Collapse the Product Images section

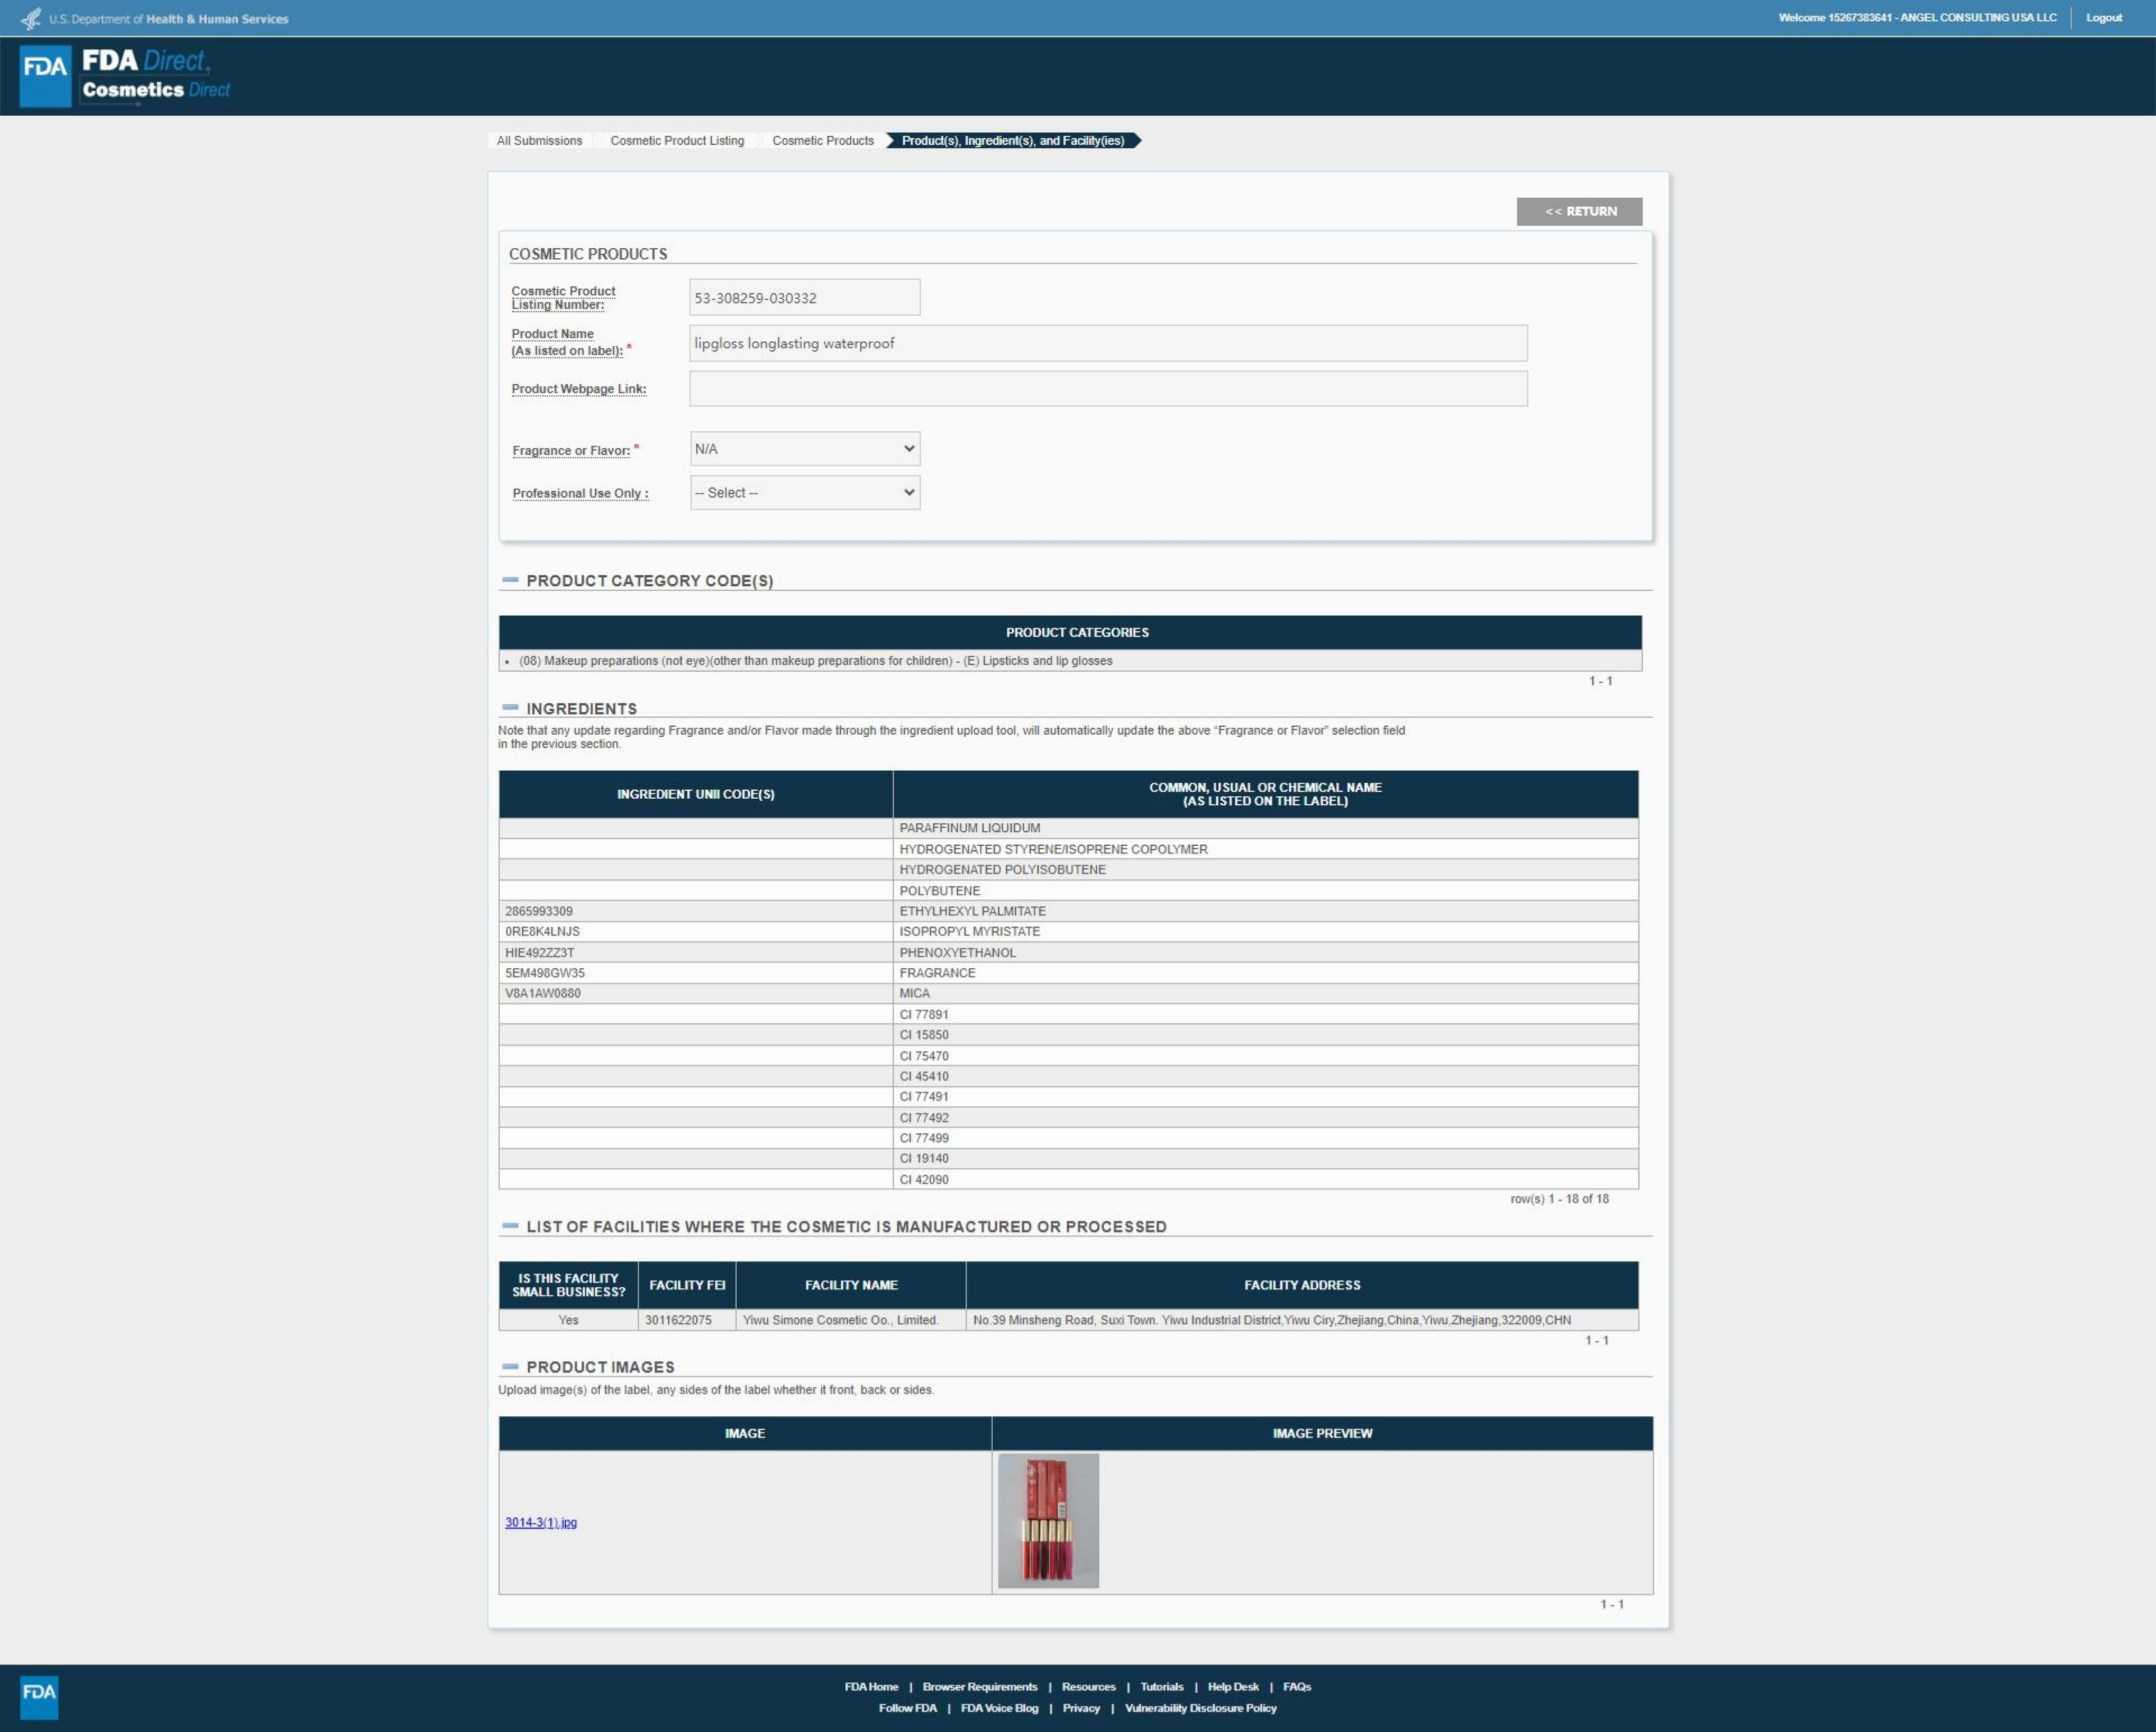coord(510,1366)
